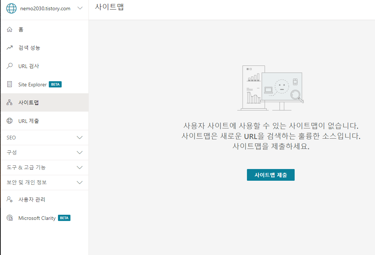The image size is (375, 255).
Task: Open the site selector dropdown chevron
Action: click(x=80, y=8)
